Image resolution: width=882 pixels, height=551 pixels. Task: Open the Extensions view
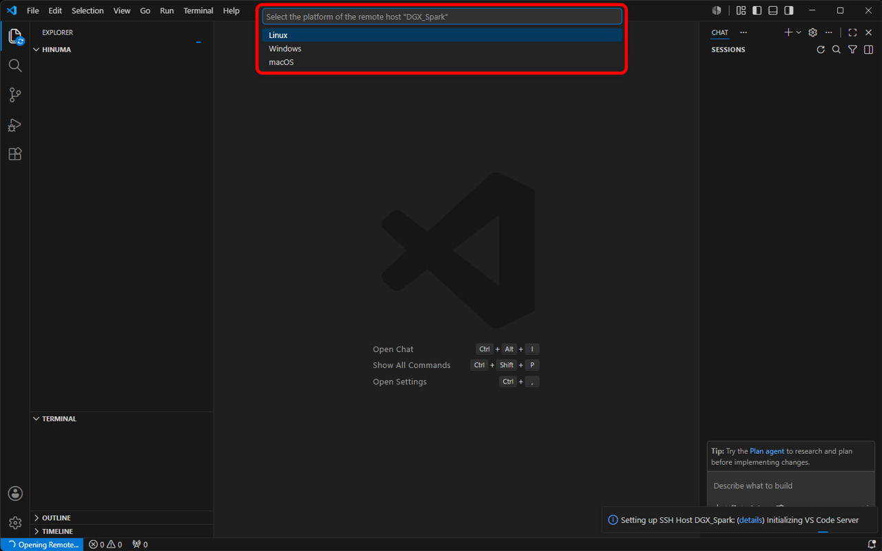click(x=15, y=154)
